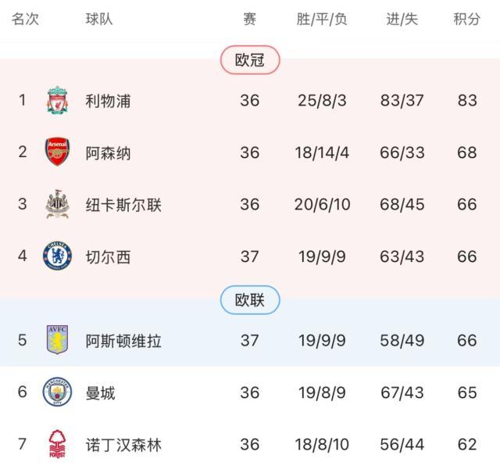Click the Manchester City crest icon
Image resolution: width=500 pixels, height=473 pixels.
[57, 392]
